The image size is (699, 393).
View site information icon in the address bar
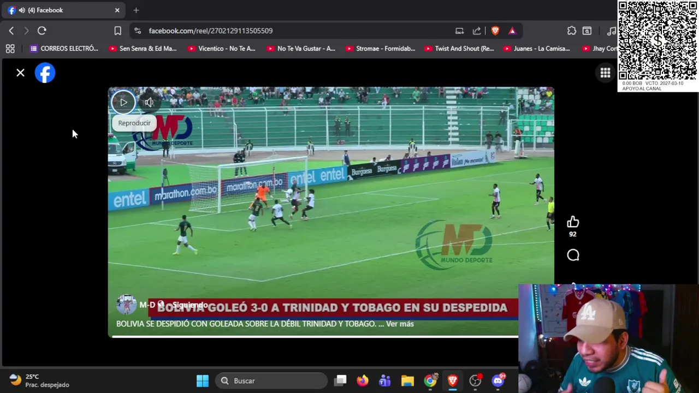138,31
